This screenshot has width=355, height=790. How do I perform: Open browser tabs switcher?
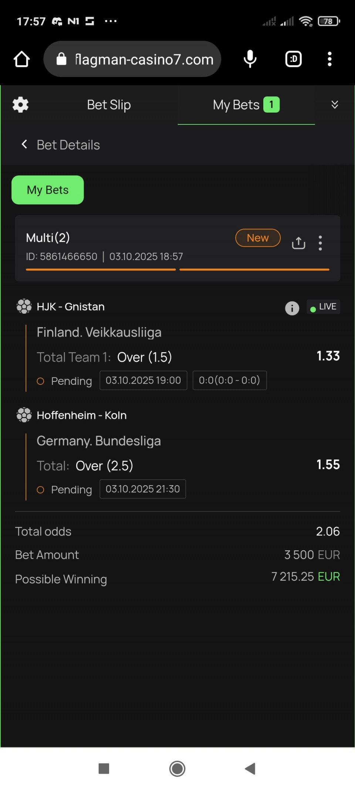click(x=293, y=59)
